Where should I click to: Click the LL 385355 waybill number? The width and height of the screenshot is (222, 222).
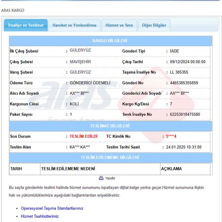click(x=179, y=72)
